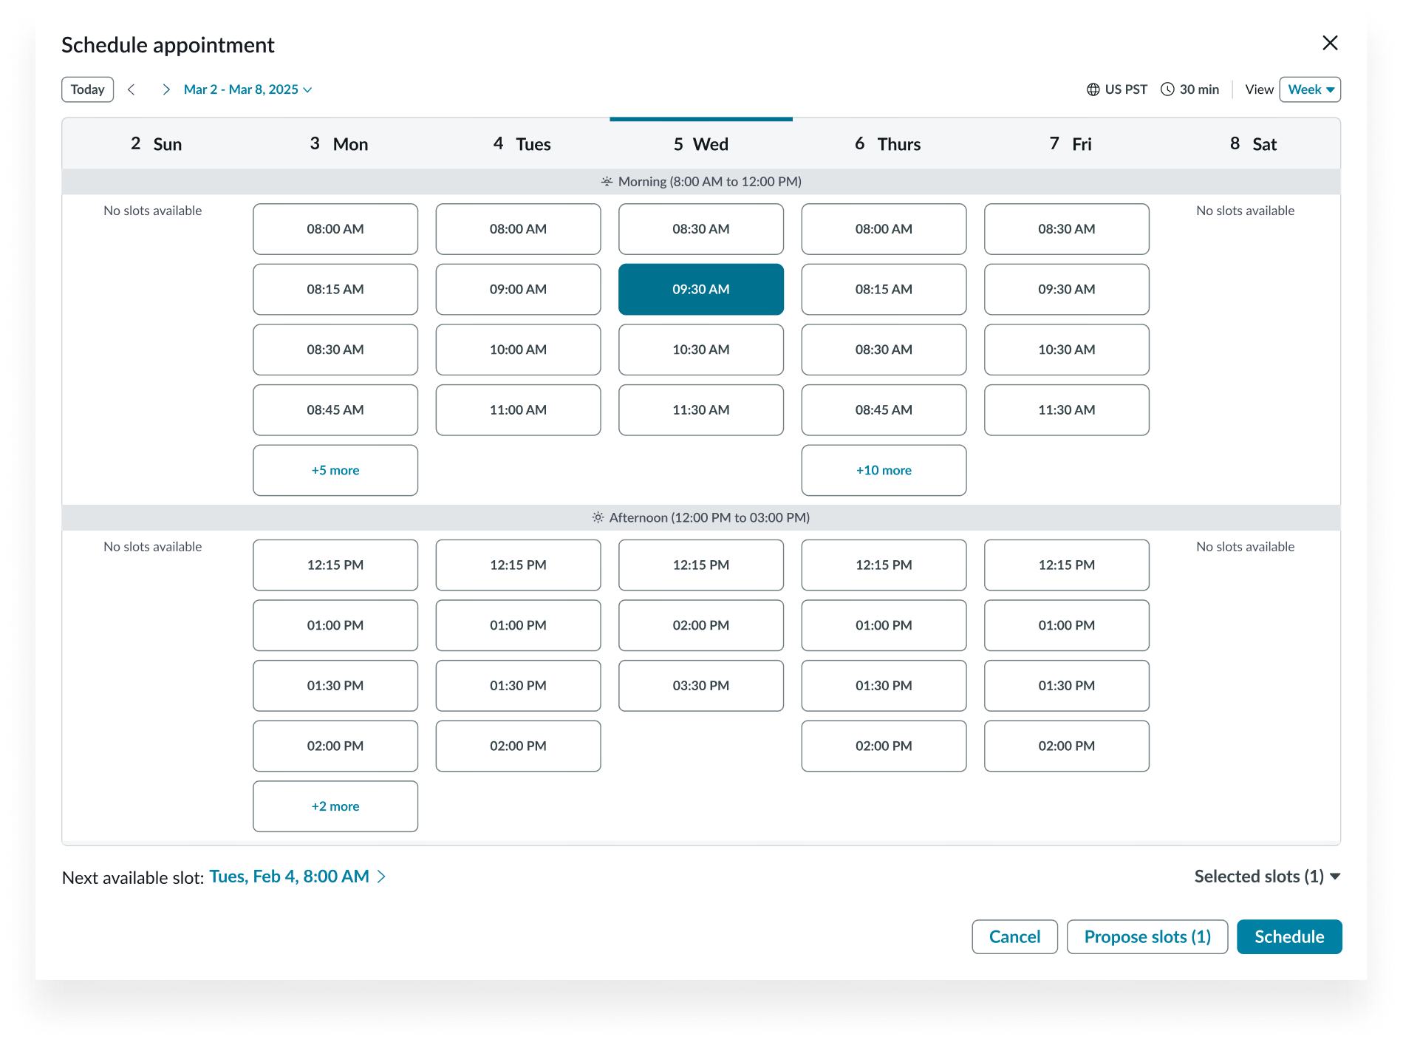Viewport: 1403px width, 1045px height.
Task: Click the globe time zone icon
Action: [x=1093, y=89]
